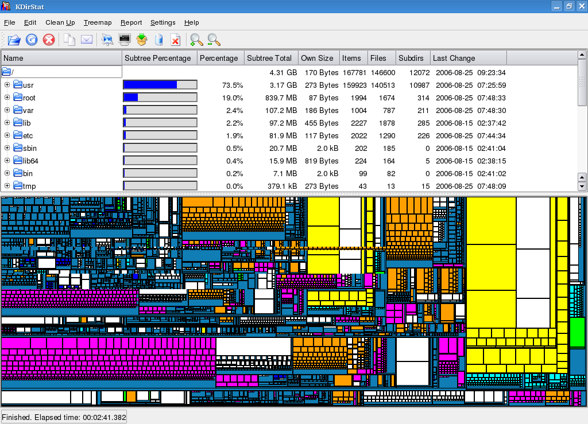Click the zoom out magnifier icon

click(x=214, y=40)
